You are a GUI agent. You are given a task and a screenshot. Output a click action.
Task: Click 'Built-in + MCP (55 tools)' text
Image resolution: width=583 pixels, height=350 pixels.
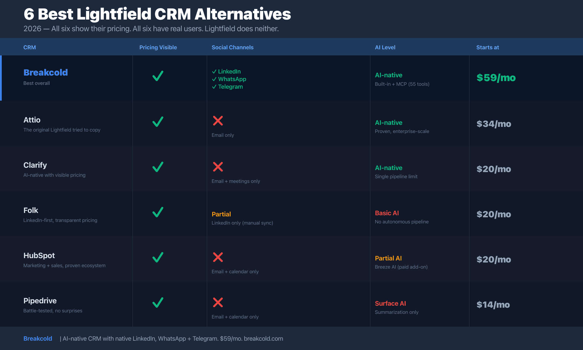[x=402, y=84]
